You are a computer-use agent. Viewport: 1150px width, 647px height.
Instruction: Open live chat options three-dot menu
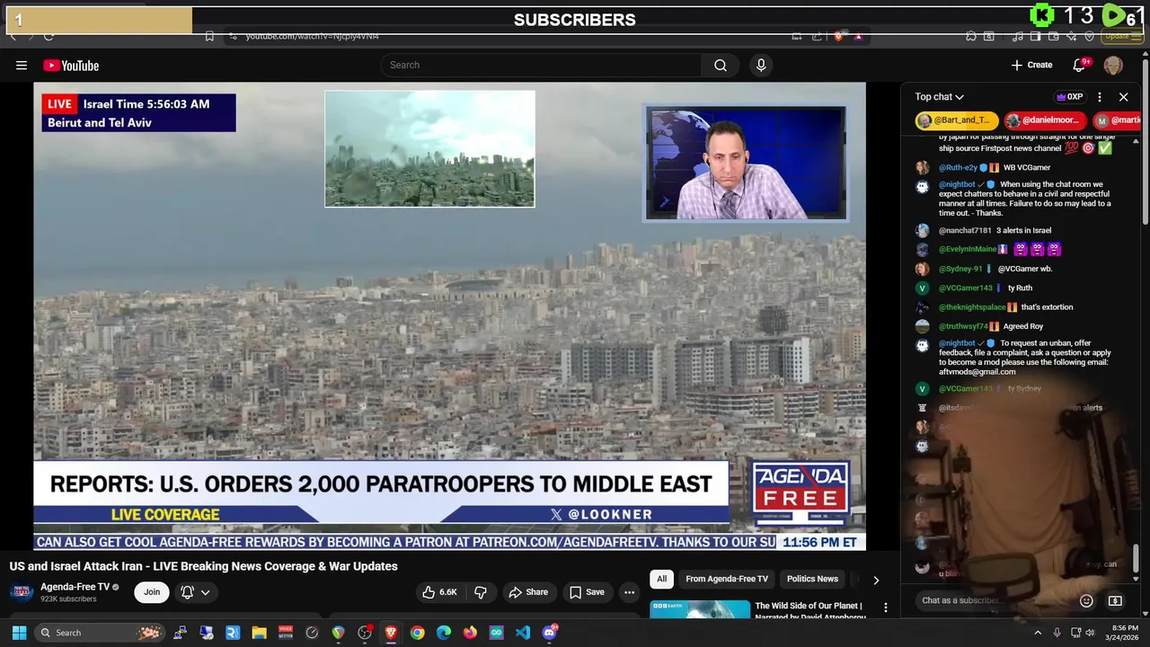1100,97
